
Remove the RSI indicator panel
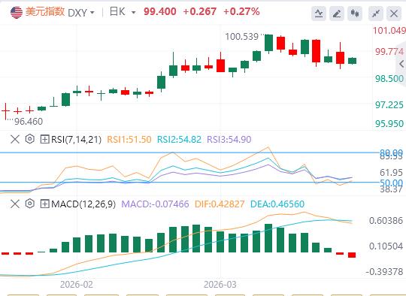15,139
